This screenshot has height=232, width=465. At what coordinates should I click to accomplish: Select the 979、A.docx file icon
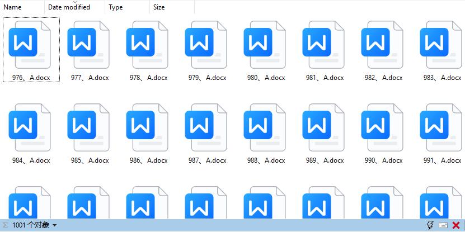coord(206,45)
